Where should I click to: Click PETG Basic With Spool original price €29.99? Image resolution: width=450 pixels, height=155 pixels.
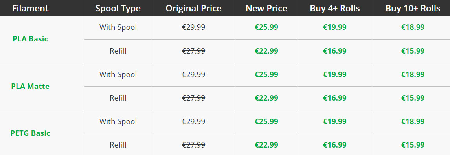point(193,121)
